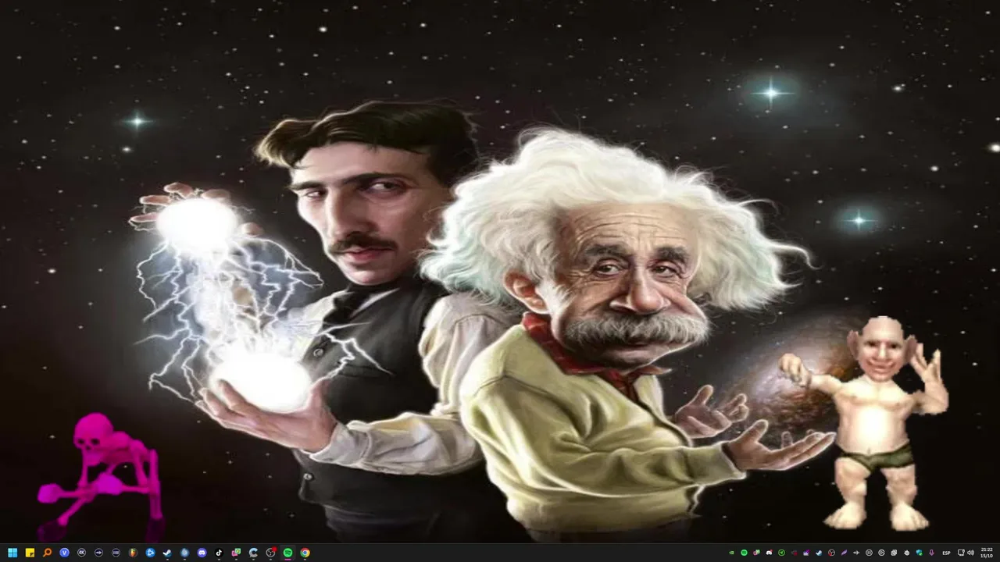The width and height of the screenshot is (1000, 562).
Task: Click the green circular arrow tray icon
Action: coord(781,553)
